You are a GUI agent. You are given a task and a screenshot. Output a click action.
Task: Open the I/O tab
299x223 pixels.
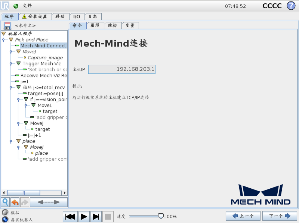coord(77,16)
